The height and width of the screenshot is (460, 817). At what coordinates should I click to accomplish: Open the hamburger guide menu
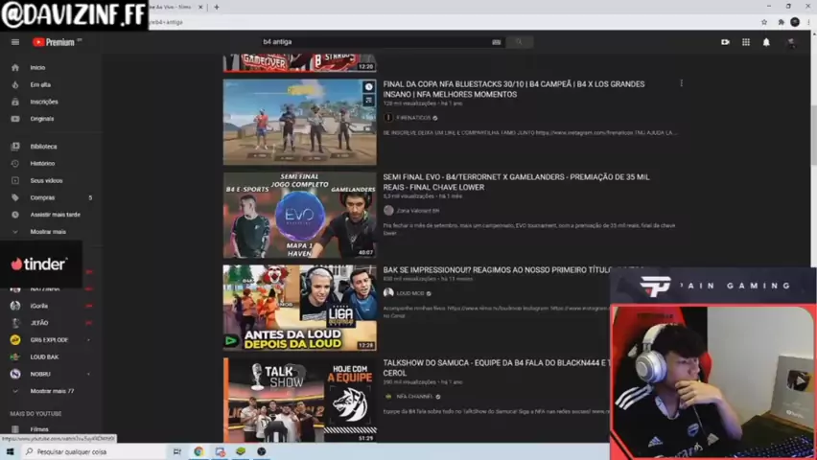point(15,42)
